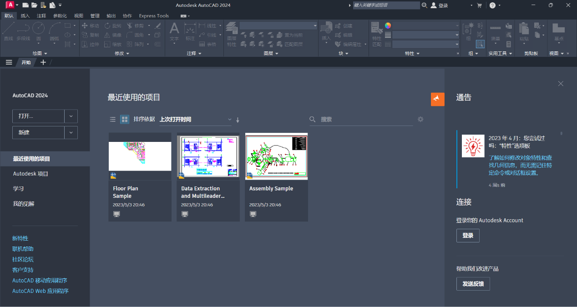577x307 pixels.
Task: Select the Polyline (多段线) tool
Action: (23, 32)
